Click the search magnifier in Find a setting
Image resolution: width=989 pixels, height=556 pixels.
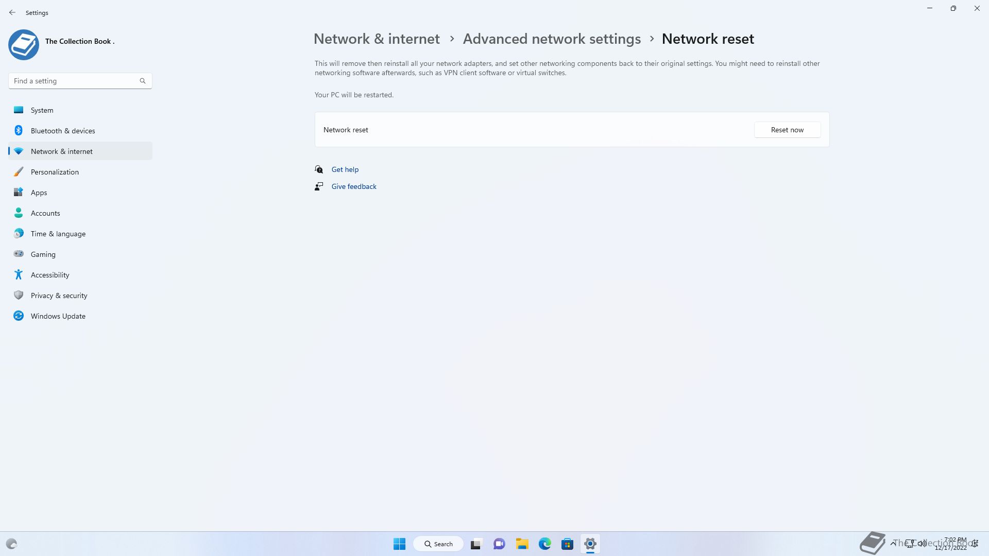point(143,81)
